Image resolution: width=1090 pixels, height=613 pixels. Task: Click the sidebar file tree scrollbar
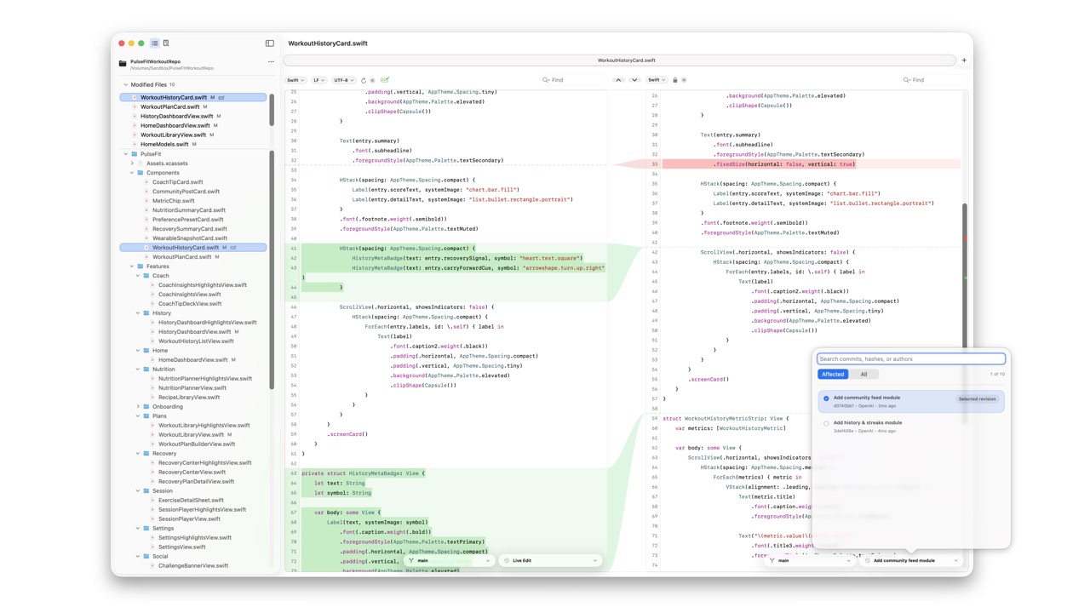tap(272, 271)
